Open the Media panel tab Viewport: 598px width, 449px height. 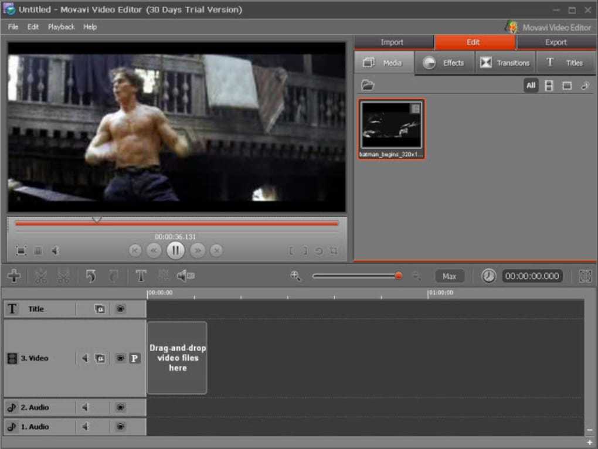[x=384, y=63]
